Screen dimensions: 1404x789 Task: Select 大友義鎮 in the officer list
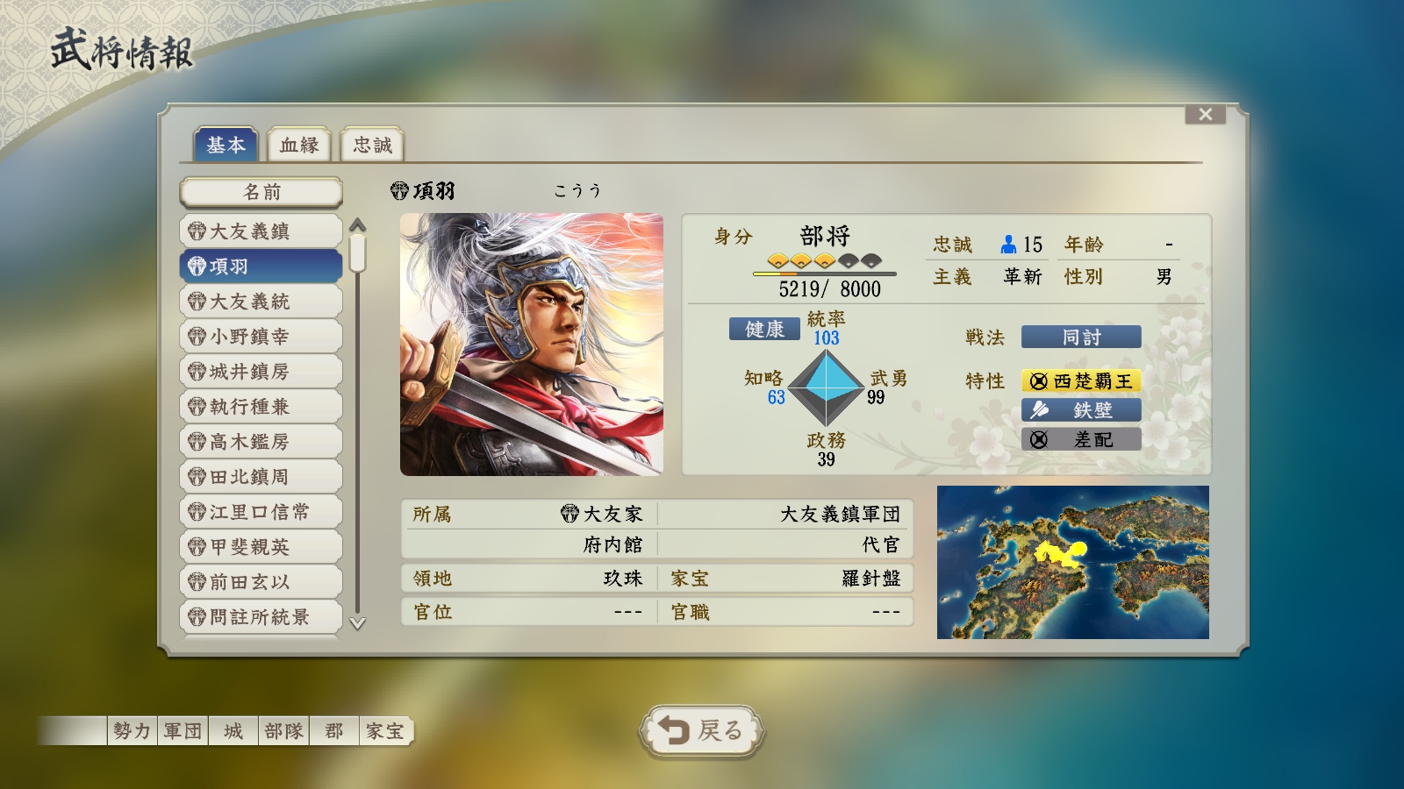pos(261,231)
